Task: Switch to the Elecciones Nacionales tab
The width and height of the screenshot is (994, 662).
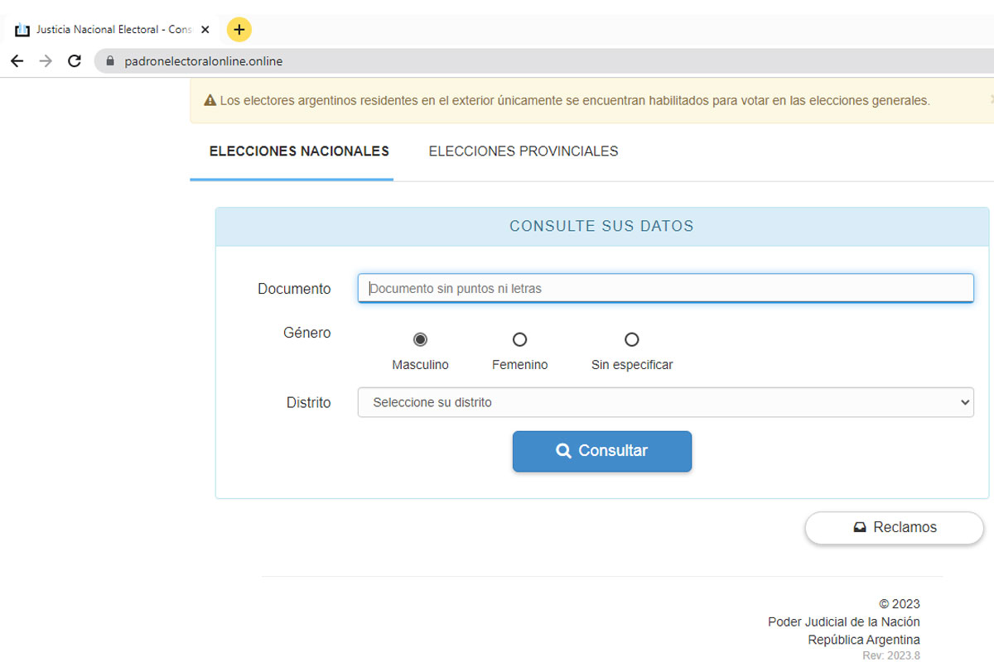Action: pos(299,151)
